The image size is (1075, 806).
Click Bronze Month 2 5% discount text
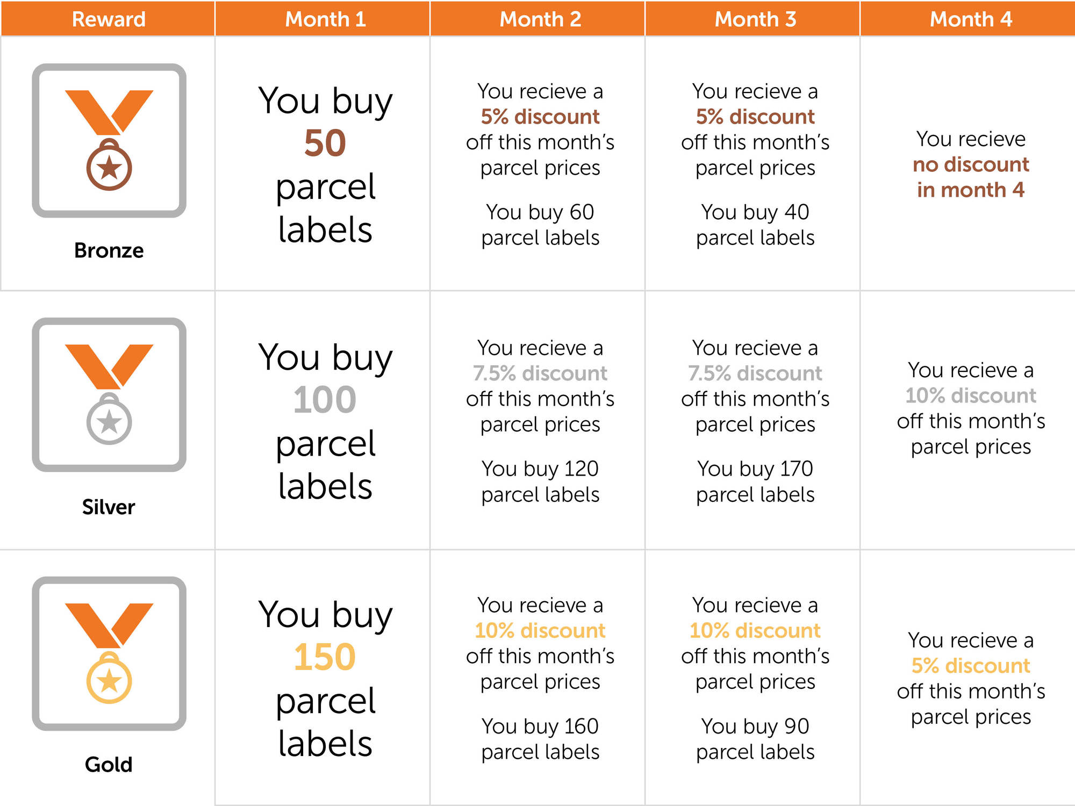540,117
